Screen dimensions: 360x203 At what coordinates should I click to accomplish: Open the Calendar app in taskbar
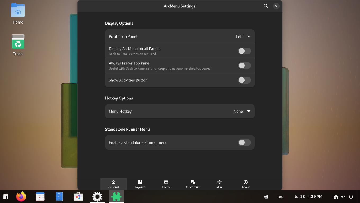(40, 197)
